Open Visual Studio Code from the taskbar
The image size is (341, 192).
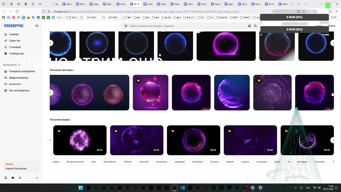182,188
